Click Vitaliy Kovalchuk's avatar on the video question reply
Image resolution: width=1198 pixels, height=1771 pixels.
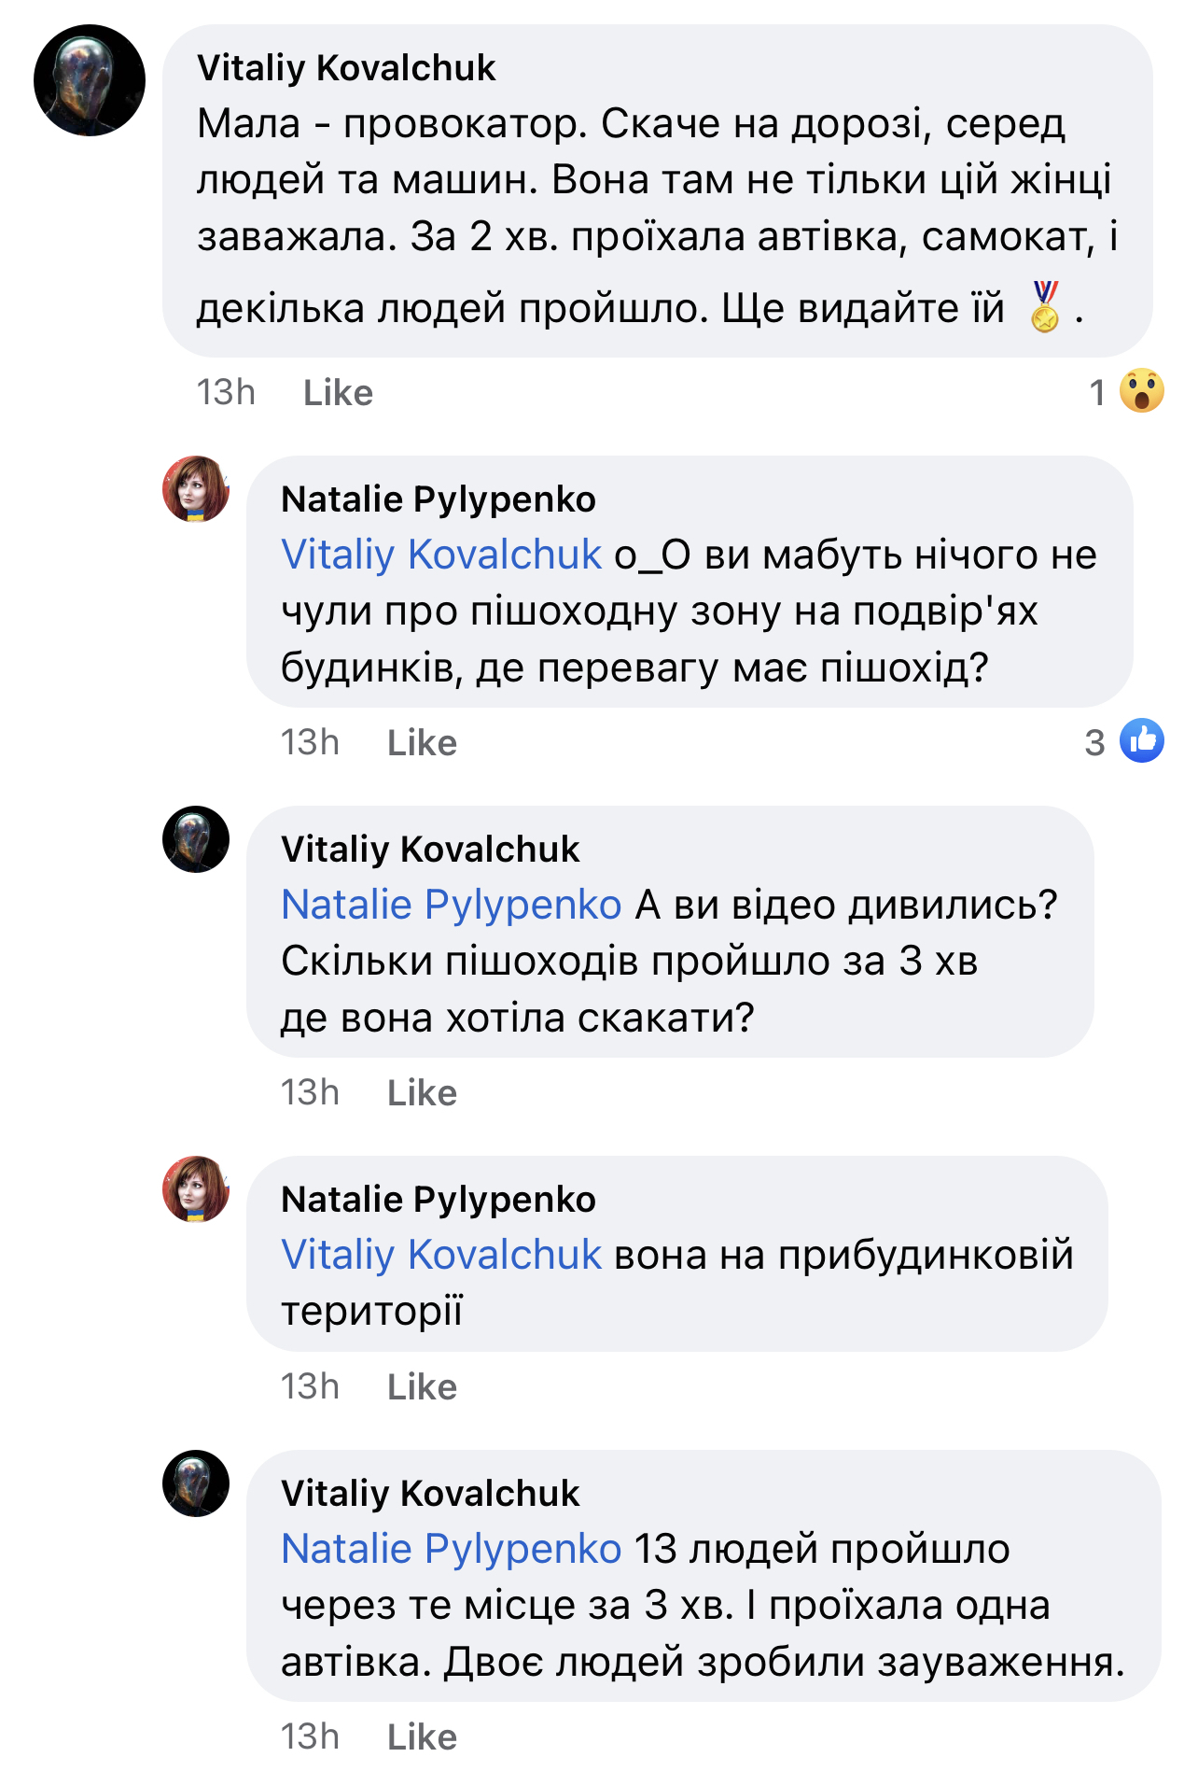click(x=196, y=838)
